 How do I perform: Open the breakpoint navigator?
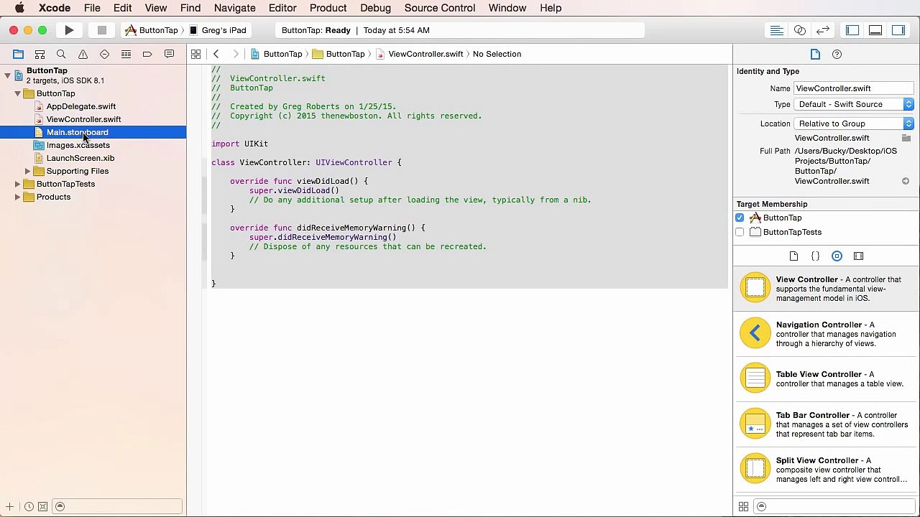[147, 54]
